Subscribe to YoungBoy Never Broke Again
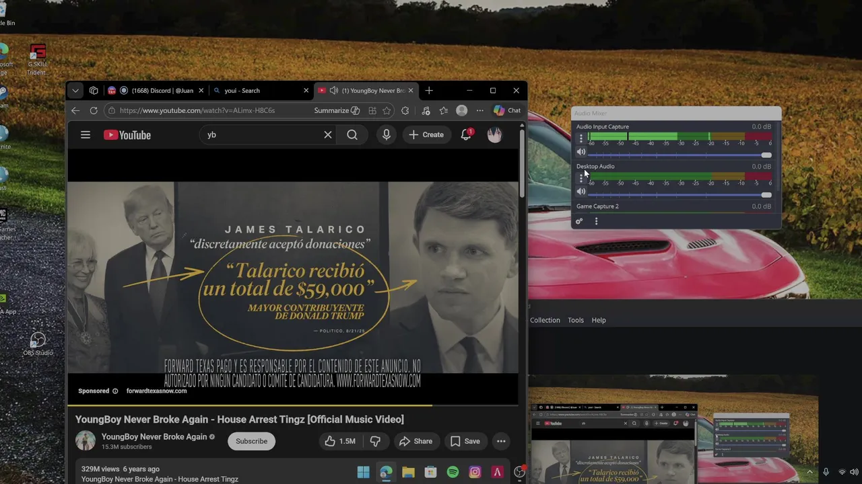The image size is (862, 484). click(251, 441)
